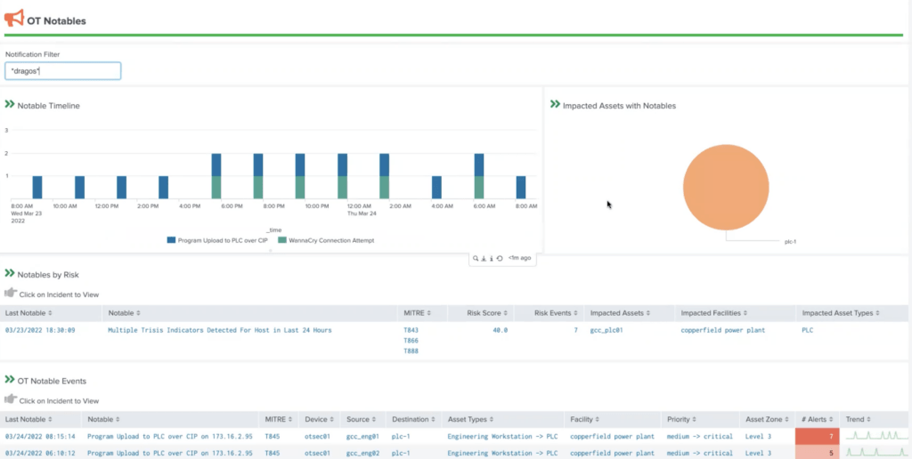Click the trend sparkline in gcc_eng01 row
This screenshot has width=912, height=459.
click(876, 436)
